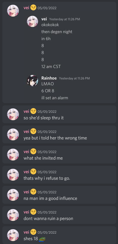Click vei's avatar next to 'so she'd sleep thru it'
Image resolution: width=118 pixels, height=244 pixels.
pos(13,114)
